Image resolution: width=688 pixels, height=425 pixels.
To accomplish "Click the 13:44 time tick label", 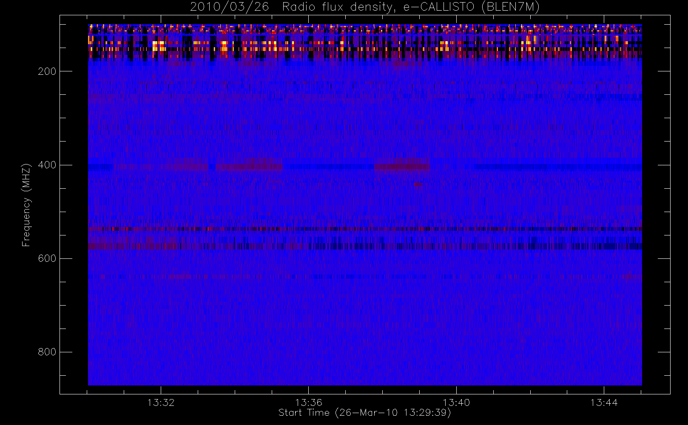I will pos(604,402).
